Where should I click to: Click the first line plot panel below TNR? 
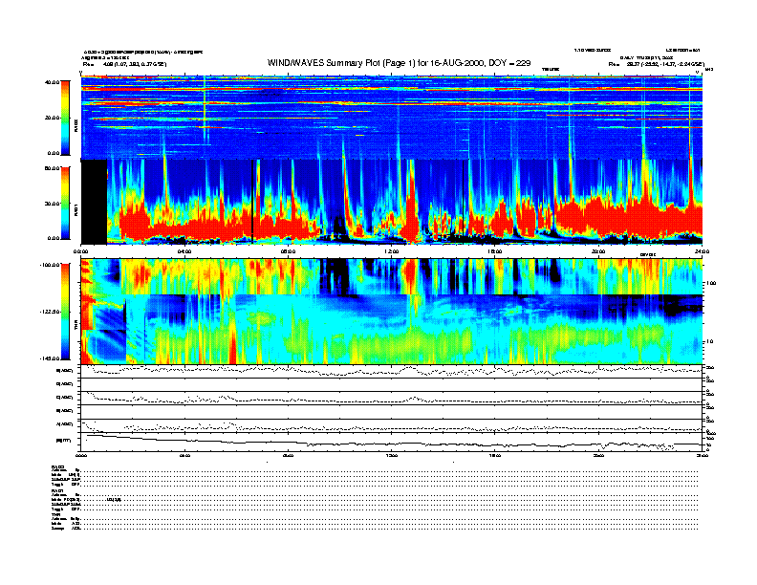coord(392,371)
